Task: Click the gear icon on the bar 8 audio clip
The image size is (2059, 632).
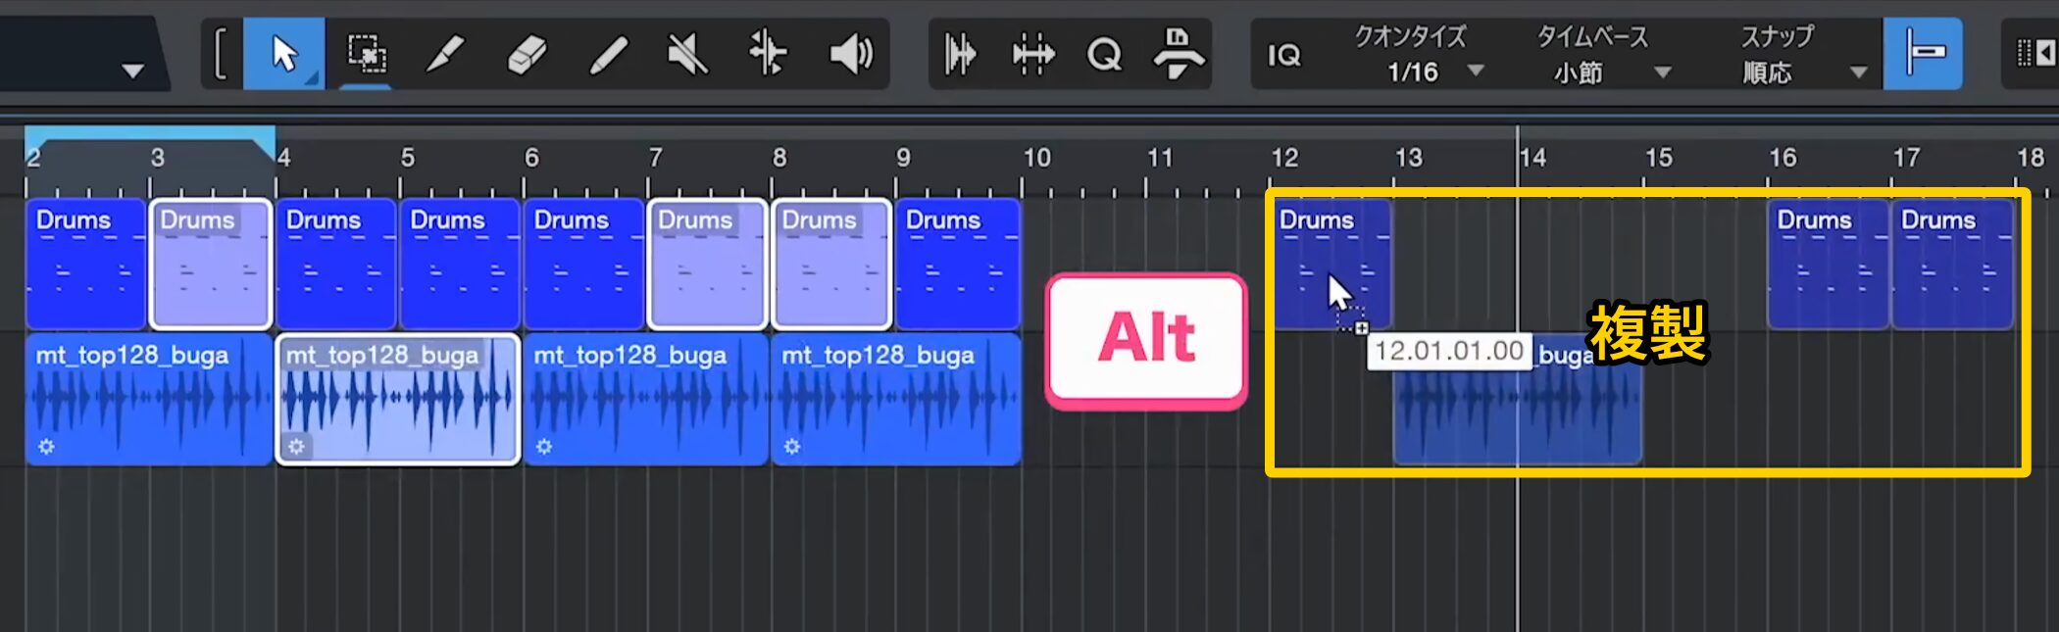Action: (792, 447)
